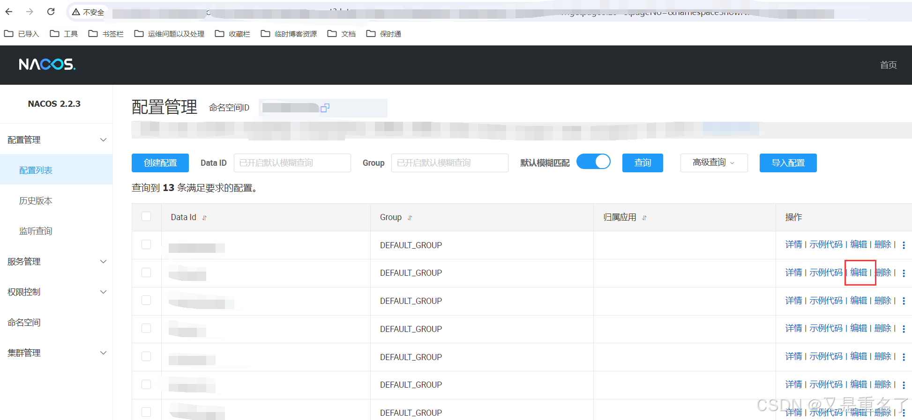Click the NACOS logo
This screenshot has width=912, height=420.
coord(47,65)
